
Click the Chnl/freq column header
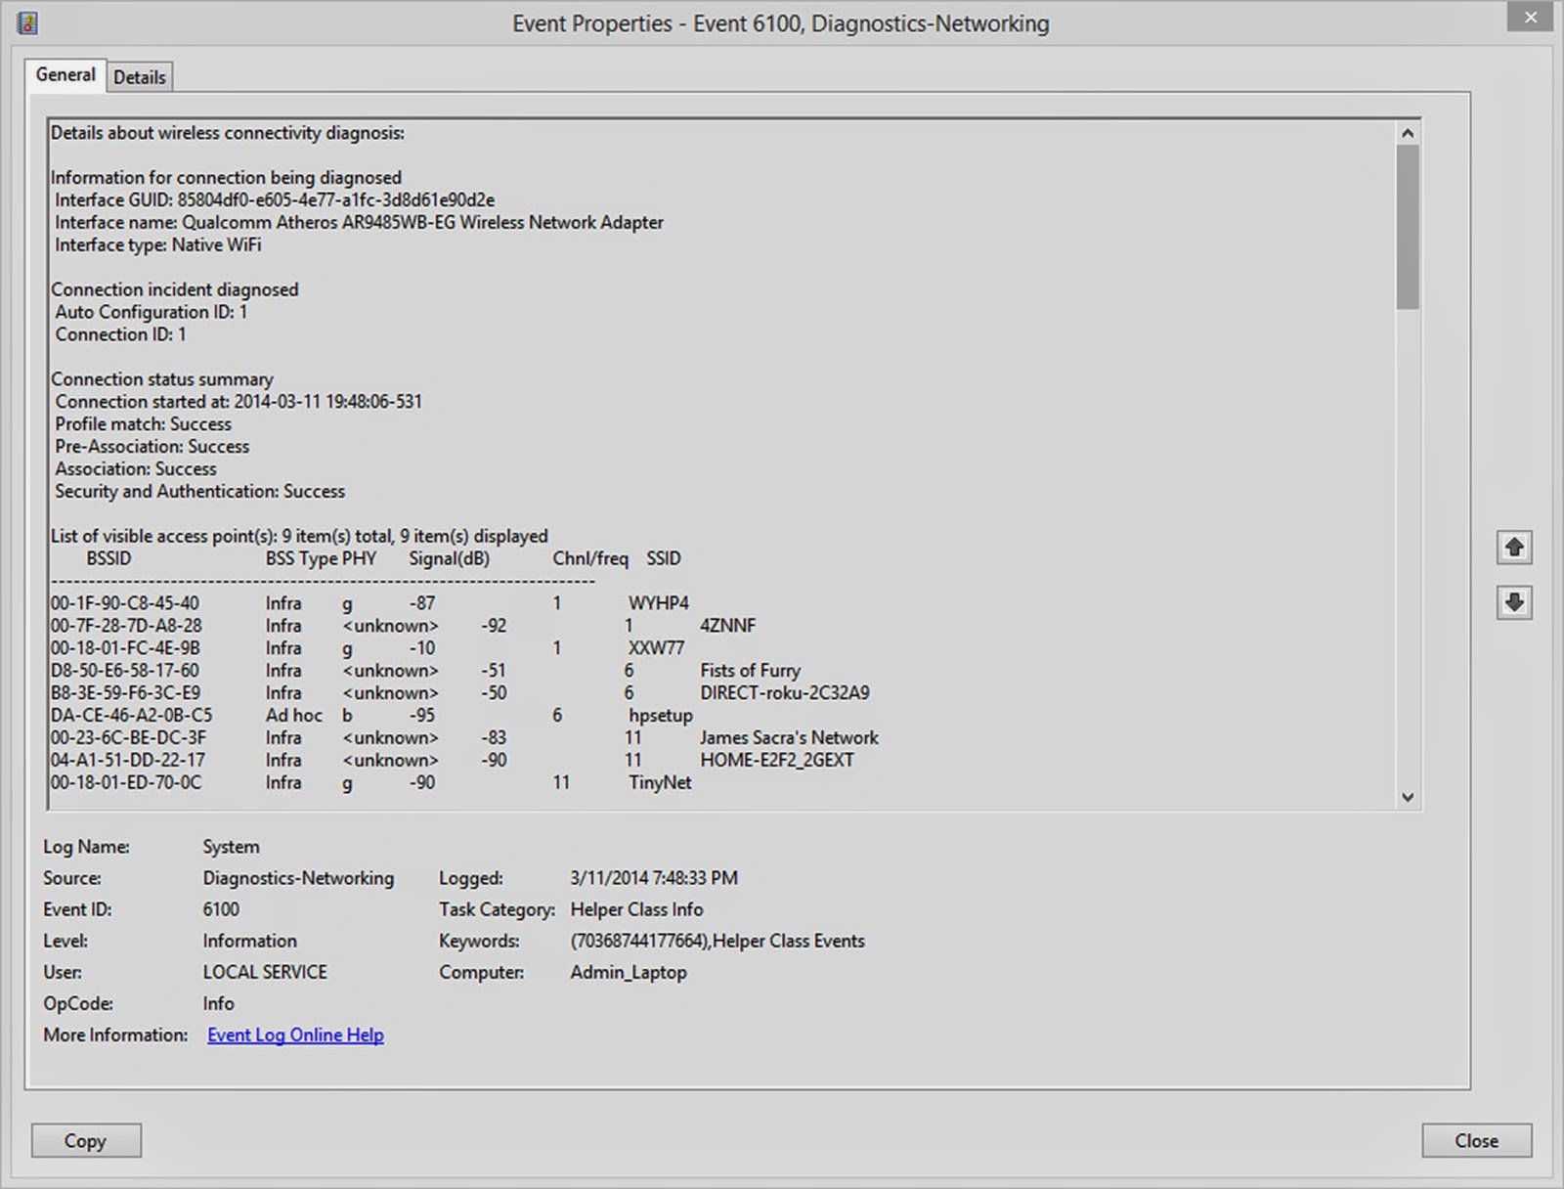point(590,558)
